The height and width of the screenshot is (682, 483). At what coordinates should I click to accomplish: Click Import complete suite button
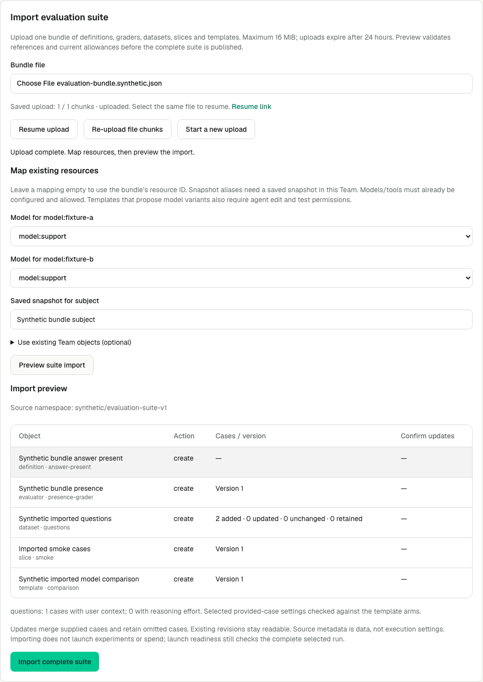(54, 662)
